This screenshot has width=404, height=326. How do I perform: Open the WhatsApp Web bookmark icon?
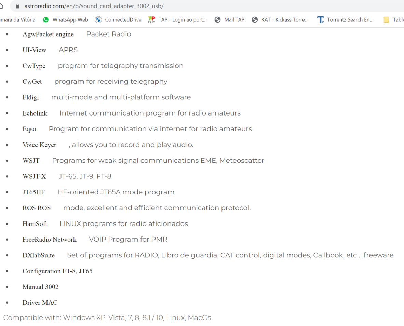[46, 20]
